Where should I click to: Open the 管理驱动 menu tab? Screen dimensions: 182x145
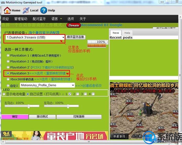pyautogui.click(x=21, y=19)
